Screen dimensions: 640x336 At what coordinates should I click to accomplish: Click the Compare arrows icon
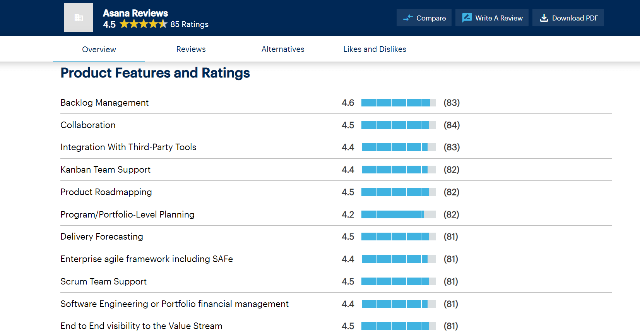point(408,18)
